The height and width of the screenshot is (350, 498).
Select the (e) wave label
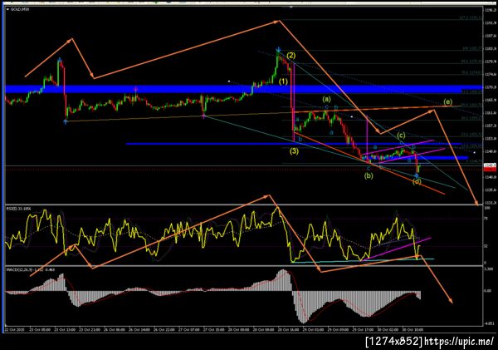[x=447, y=101]
